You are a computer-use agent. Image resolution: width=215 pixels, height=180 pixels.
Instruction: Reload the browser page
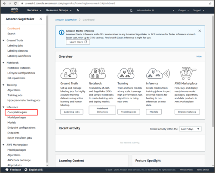(x=15, y=3)
